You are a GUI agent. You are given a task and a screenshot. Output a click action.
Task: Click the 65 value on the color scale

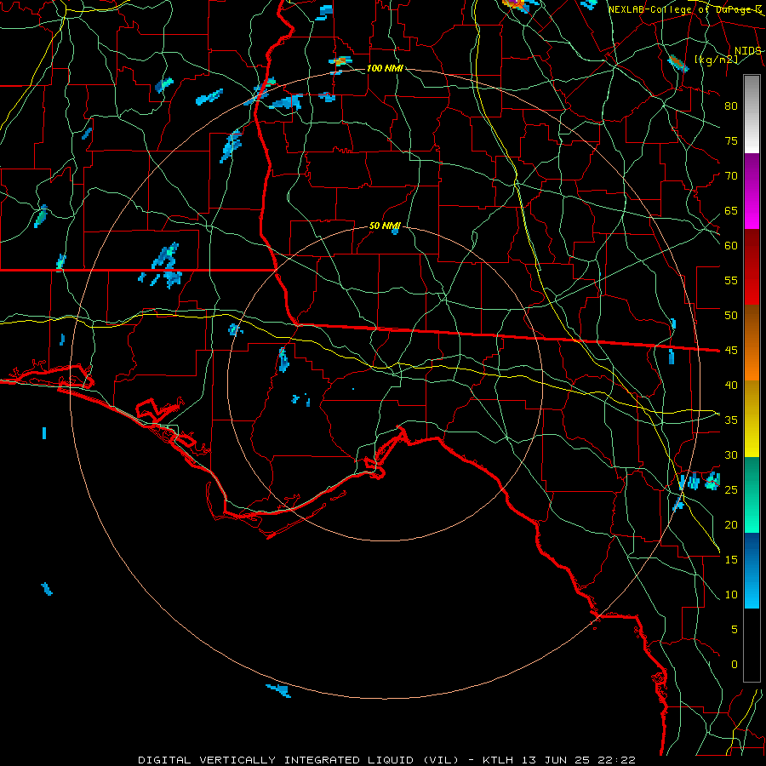point(731,210)
